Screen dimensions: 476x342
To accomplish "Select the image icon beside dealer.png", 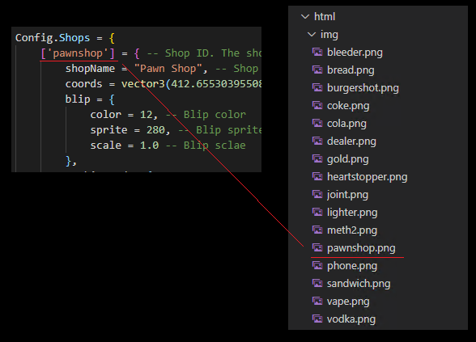I will (x=317, y=141).
